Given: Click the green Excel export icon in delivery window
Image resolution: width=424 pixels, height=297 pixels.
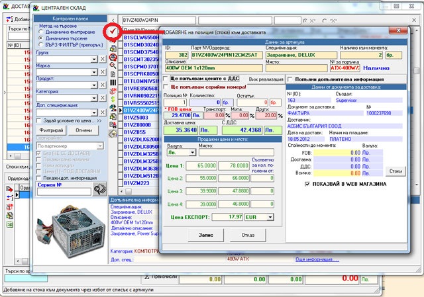Looking at the screenshot, I should pos(9,225).
